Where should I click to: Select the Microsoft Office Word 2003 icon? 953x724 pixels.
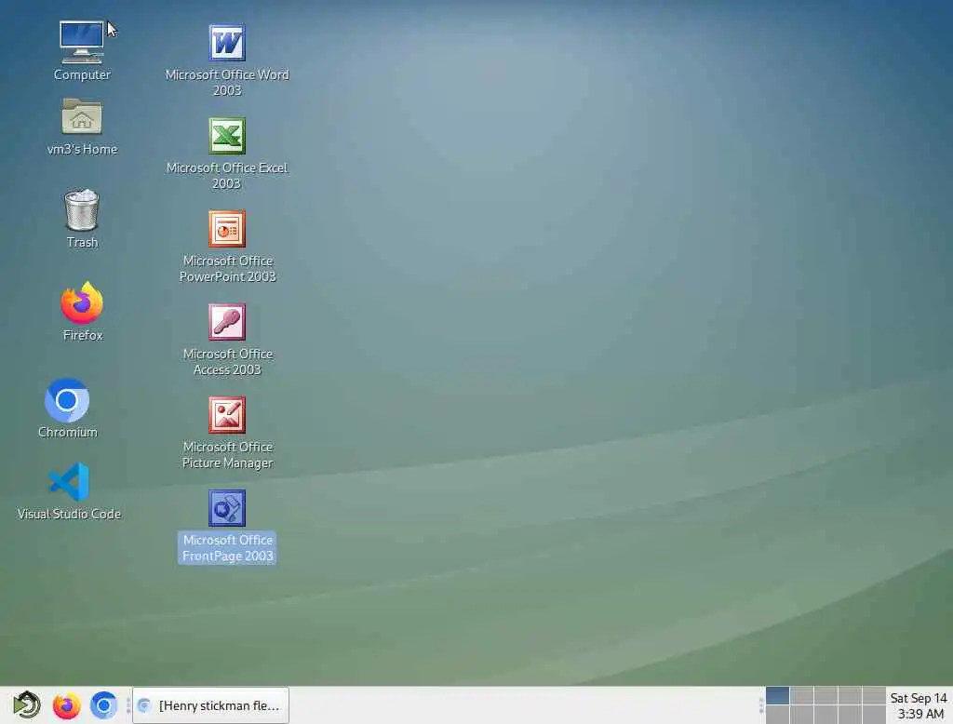(x=227, y=43)
